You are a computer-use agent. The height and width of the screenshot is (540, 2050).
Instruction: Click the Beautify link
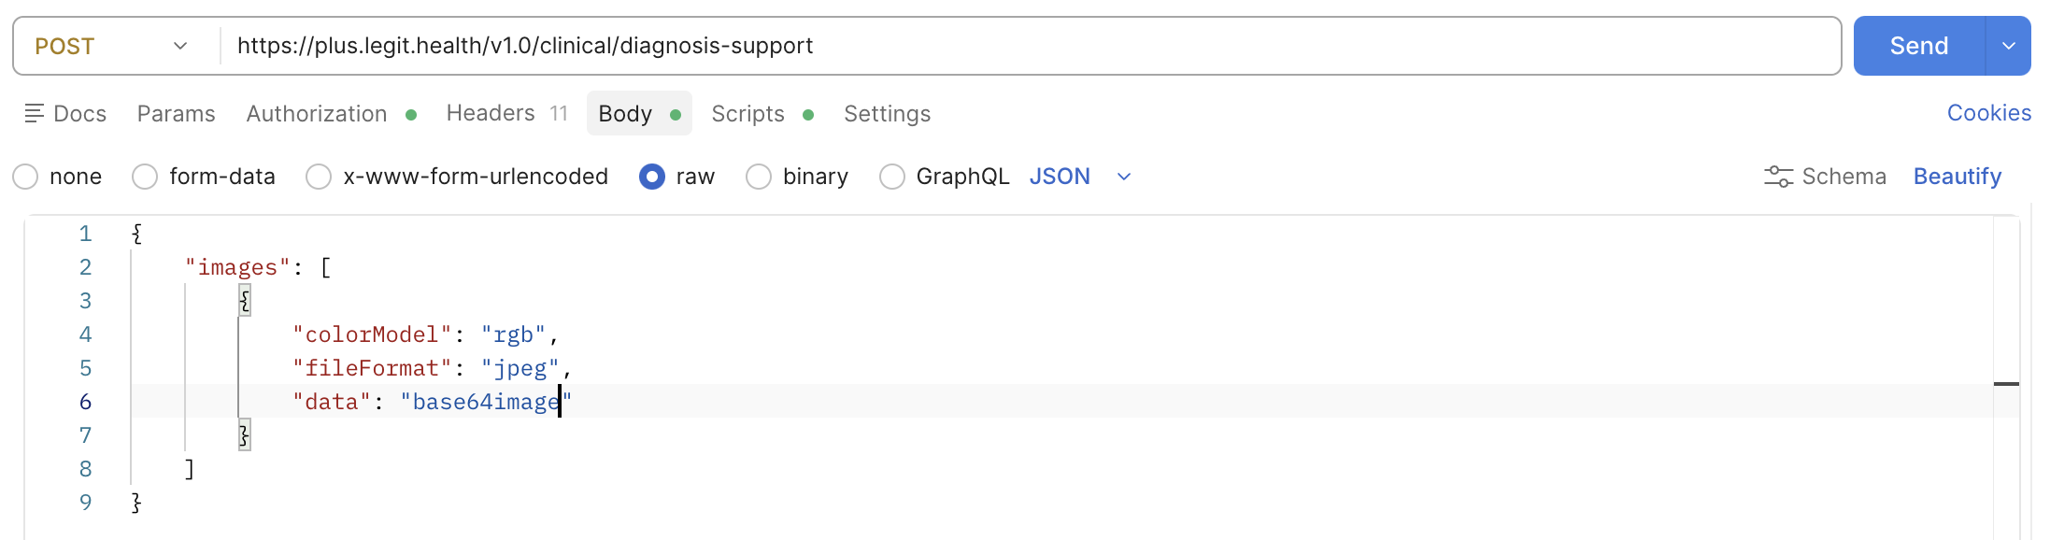[x=1957, y=177]
